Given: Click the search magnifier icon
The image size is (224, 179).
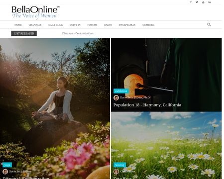Looking at the screenshot, I should click(209, 24).
